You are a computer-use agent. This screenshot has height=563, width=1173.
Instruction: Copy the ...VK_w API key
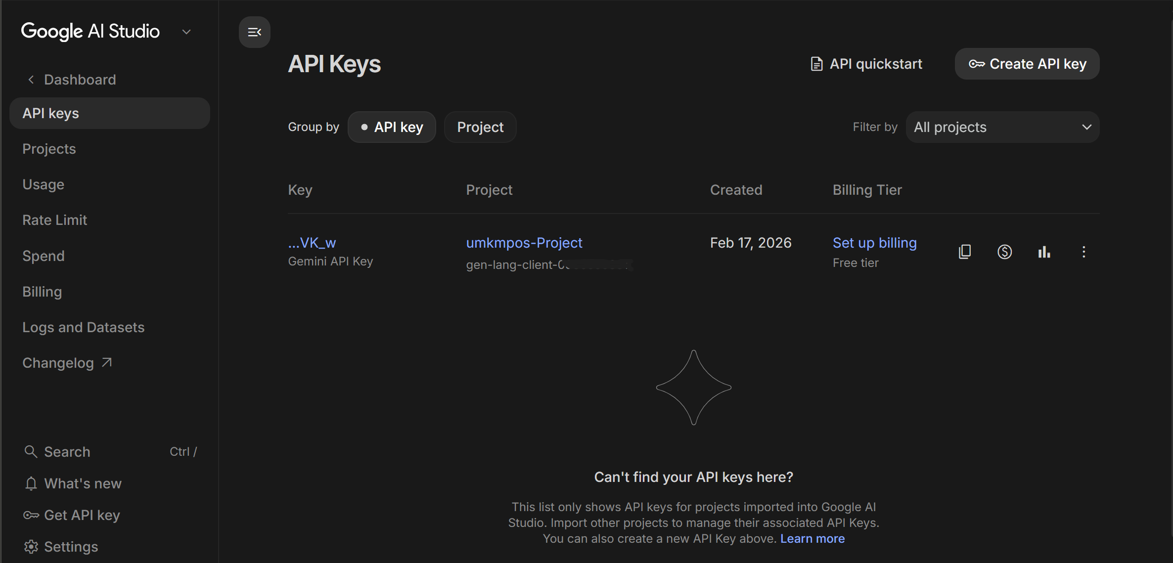(x=965, y=252)
